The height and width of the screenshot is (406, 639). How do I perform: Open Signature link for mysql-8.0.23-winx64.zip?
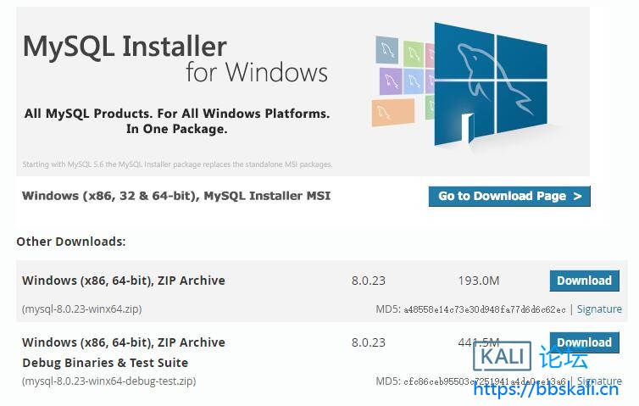click(599, 309)
